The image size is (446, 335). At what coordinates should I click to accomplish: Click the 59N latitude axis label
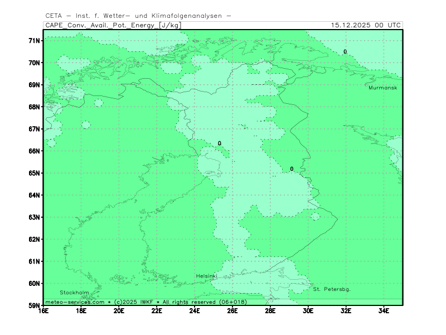click(x=35, y=305)
